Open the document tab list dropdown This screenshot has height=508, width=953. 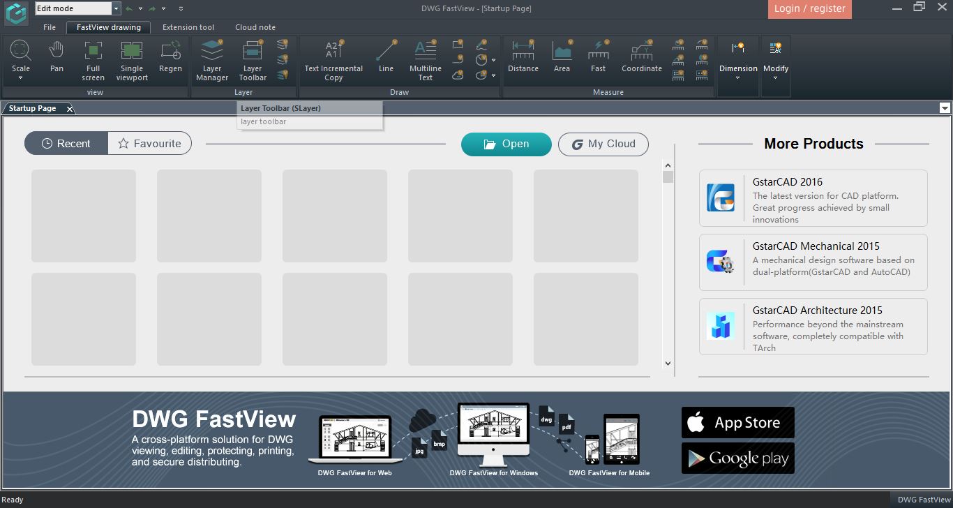click(945, 107)
